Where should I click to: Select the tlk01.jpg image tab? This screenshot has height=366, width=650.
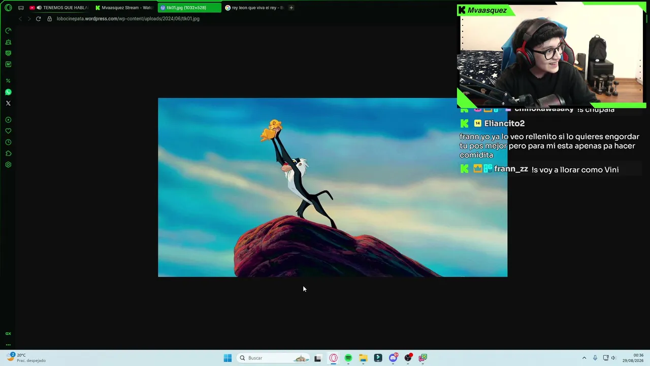pos(189,8)
